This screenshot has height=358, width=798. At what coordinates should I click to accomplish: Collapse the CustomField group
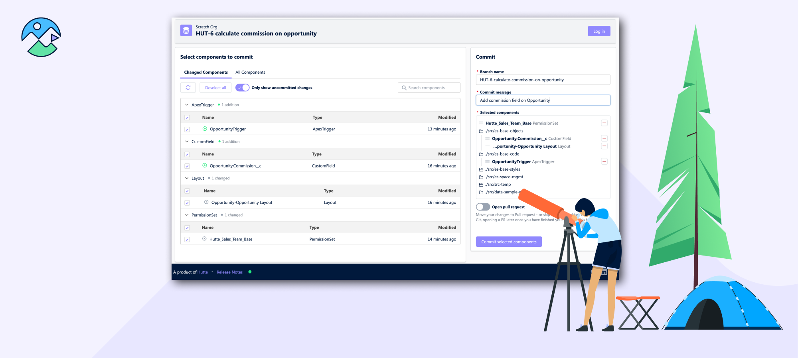click(187, 142)
